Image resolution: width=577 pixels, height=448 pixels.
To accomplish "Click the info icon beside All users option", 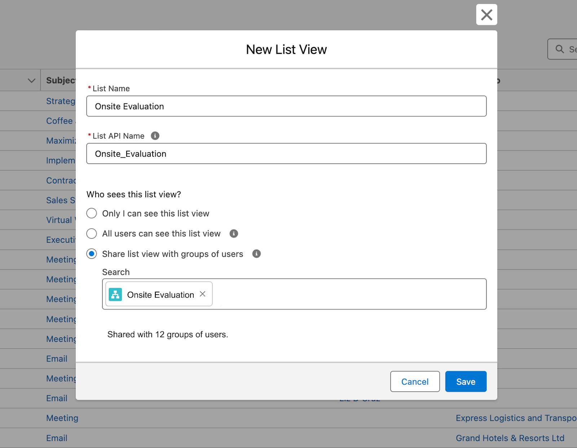I will click(x=234, y=233).
